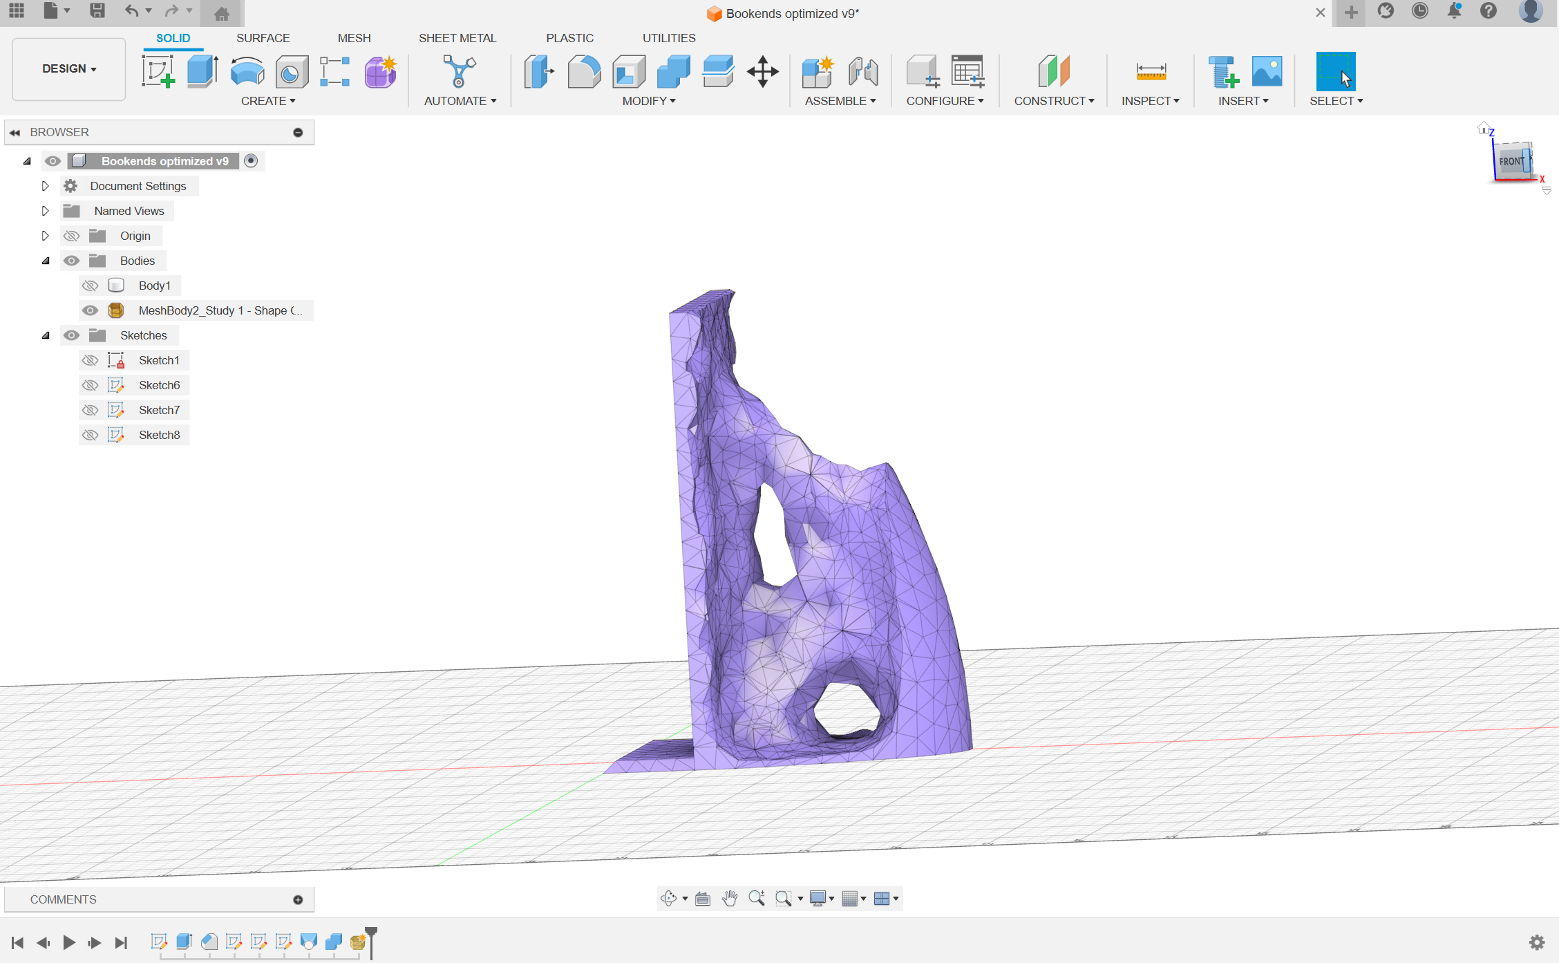The width and height of the screenshot is (1559, 963).
Task: Show Sketch6 using its eye icon
Action: (x=90, y=385)
